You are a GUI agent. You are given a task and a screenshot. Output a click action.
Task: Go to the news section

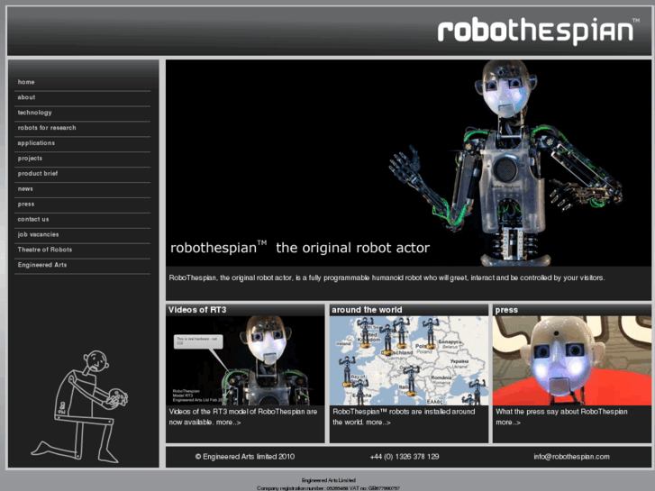pyautogui.click(x=25, y=189)
